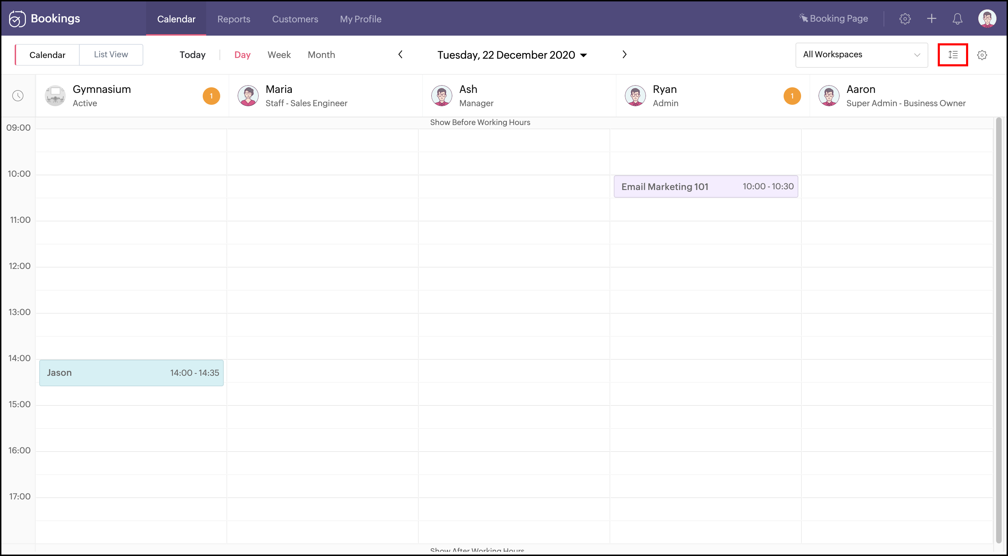
Task: Click the clock icon in calendar header
Action: tap(18, 96)
